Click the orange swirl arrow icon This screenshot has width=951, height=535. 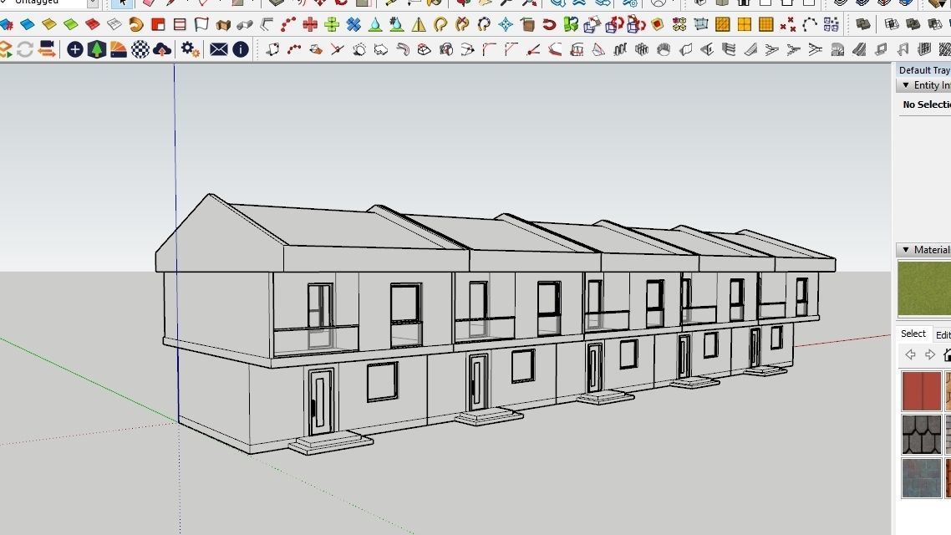[x=136, y=24]
